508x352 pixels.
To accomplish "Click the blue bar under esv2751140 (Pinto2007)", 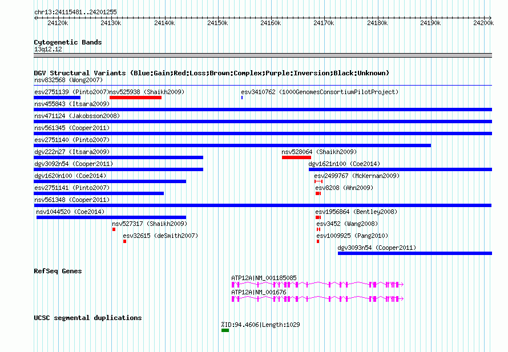I will point(232,145).
